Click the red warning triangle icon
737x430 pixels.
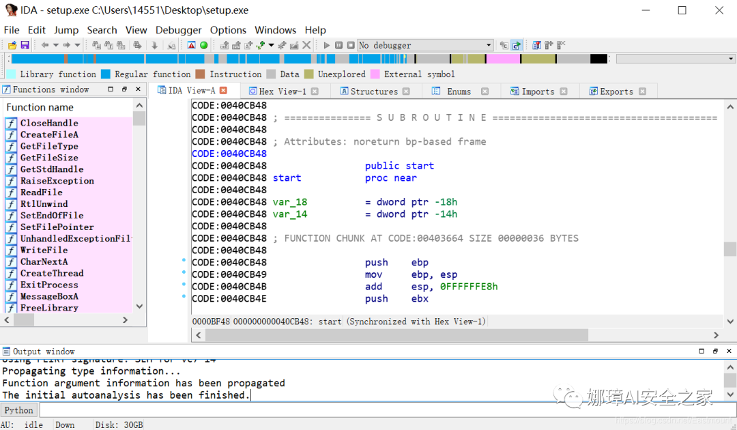191,45
